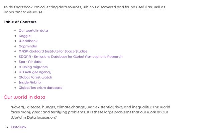Click the bullet beside Data link
Viewport: 214px width, 133px height.
tap(8, 127)
